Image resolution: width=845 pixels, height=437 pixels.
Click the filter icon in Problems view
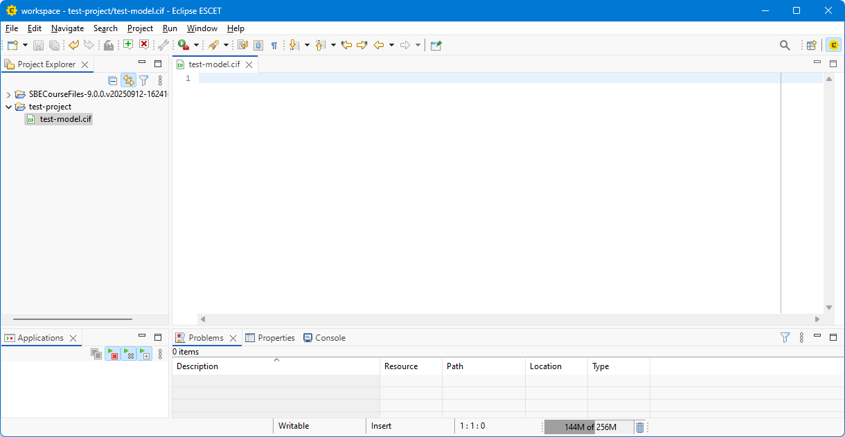(785, 337)
